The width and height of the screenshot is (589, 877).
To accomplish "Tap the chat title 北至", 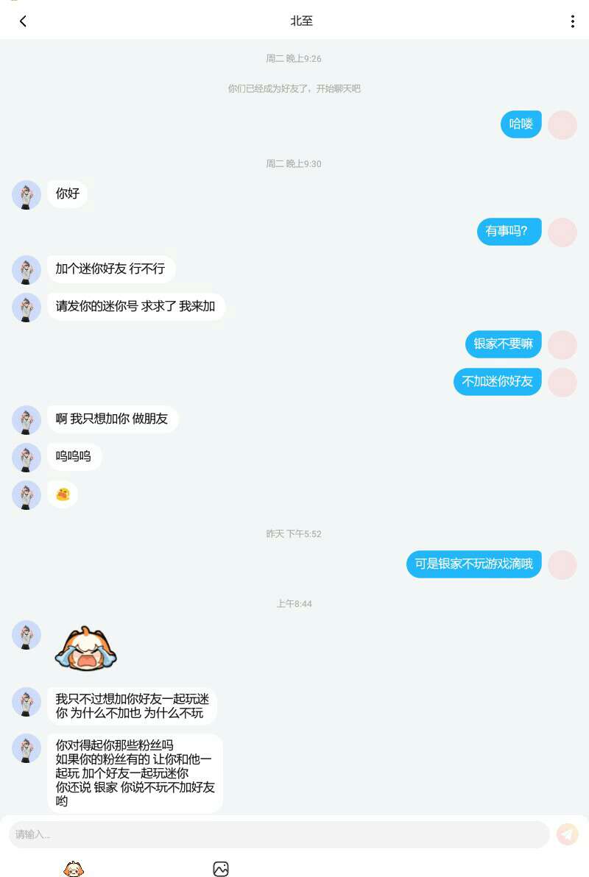I will pyautogui.click(x=301, y=21).
